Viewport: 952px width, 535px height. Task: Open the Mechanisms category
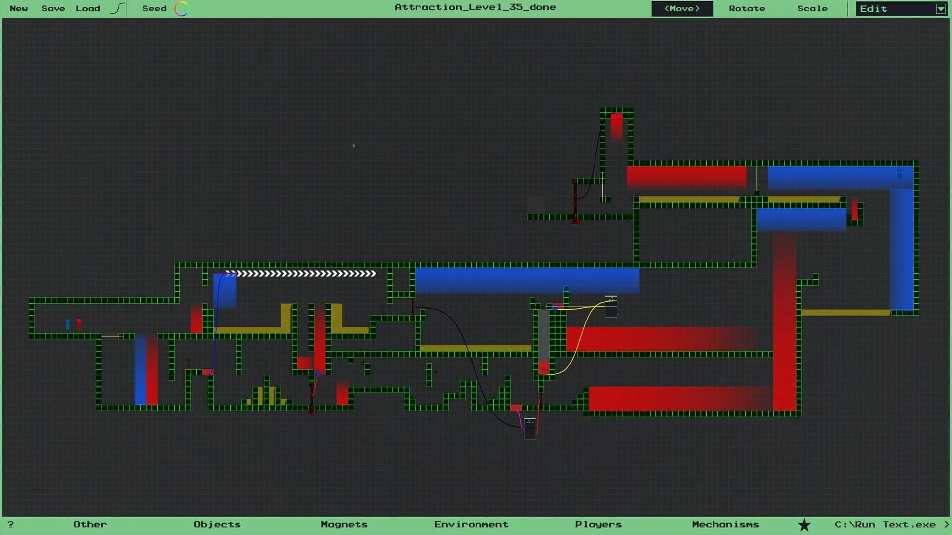[725, 524]
